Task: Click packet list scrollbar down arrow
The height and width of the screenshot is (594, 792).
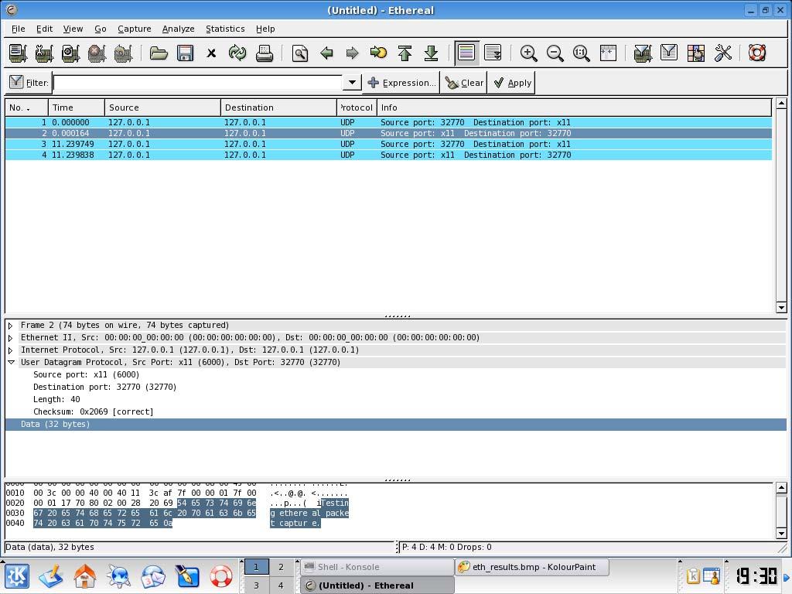Action: 781,308
